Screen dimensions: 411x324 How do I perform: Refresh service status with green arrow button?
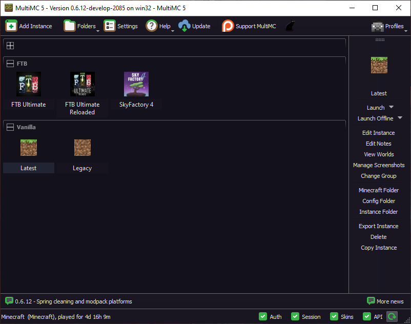click(x=392, y=316)
